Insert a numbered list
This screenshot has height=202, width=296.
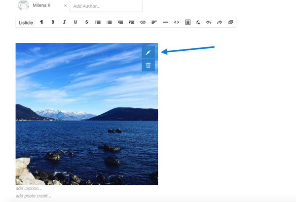(109, 23)
